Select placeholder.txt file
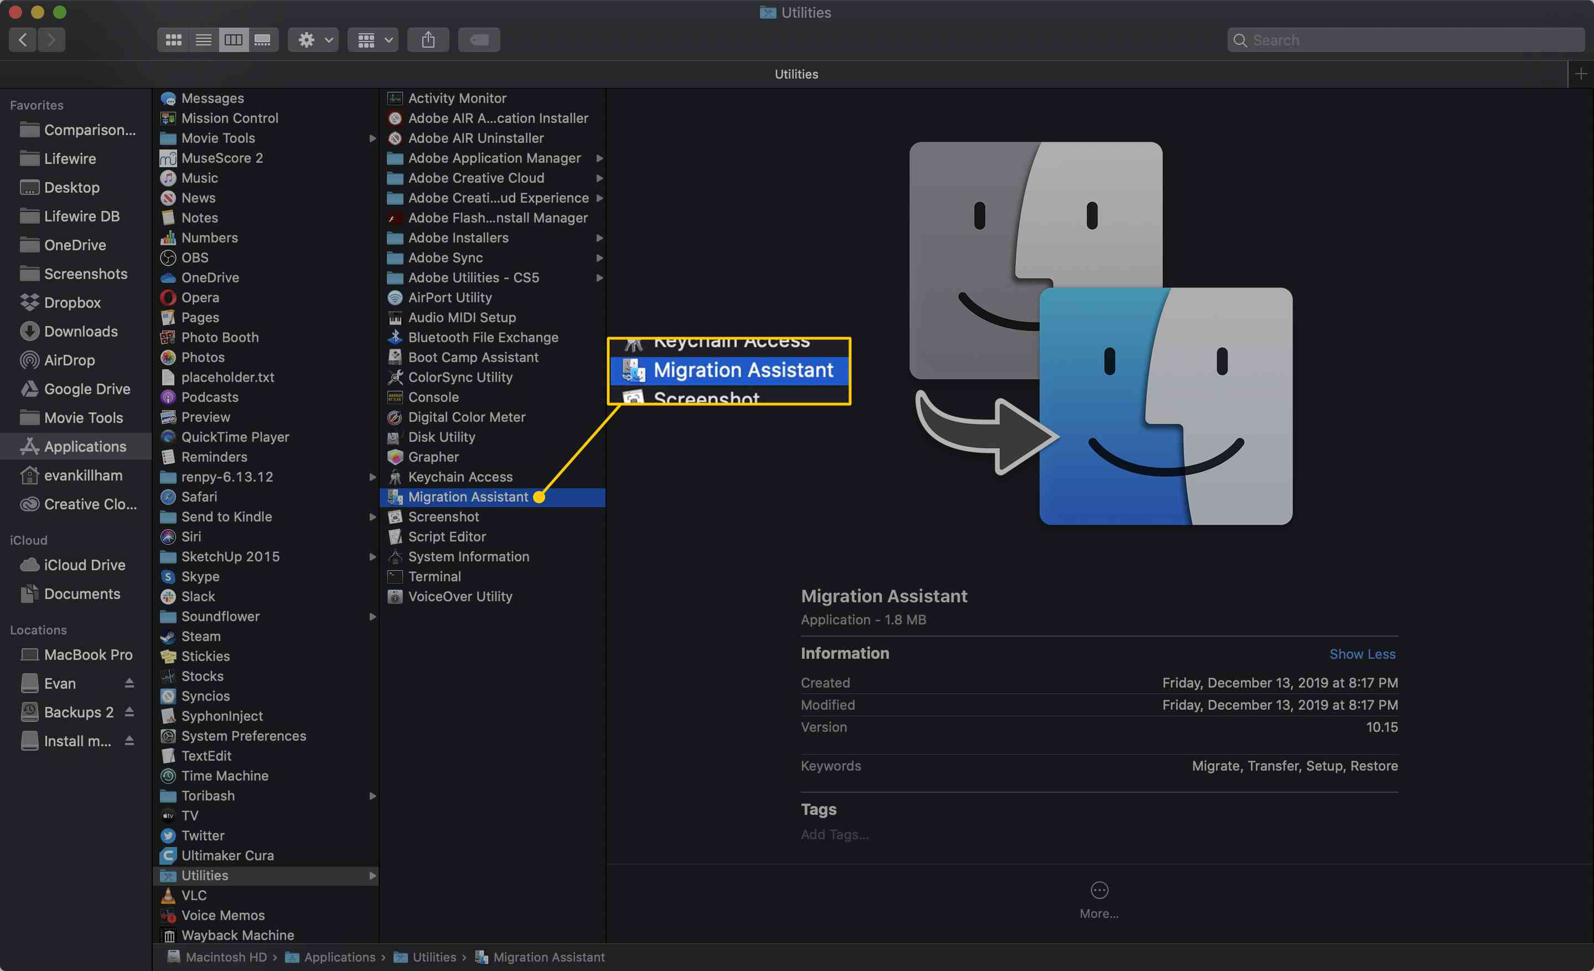The width and height of the screenshot is (1594, 971). click(x=266, y=377)
